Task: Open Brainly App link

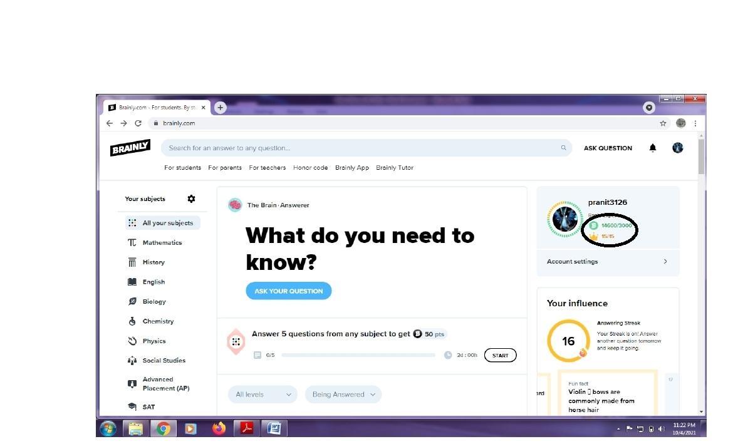Action: coord(352,167)
